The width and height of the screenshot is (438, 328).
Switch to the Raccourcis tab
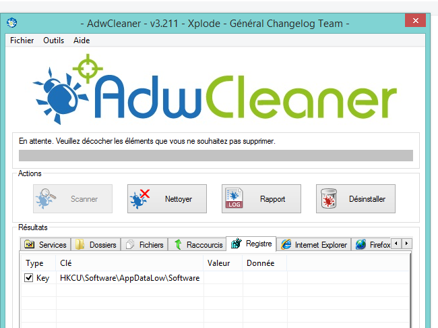(x=197, y=244)
